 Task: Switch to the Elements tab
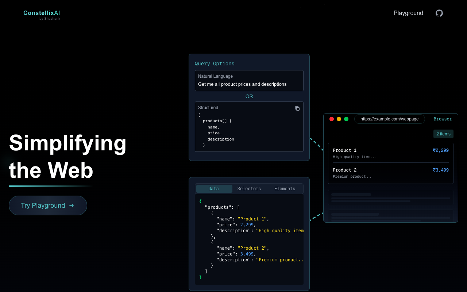(285, 189)
